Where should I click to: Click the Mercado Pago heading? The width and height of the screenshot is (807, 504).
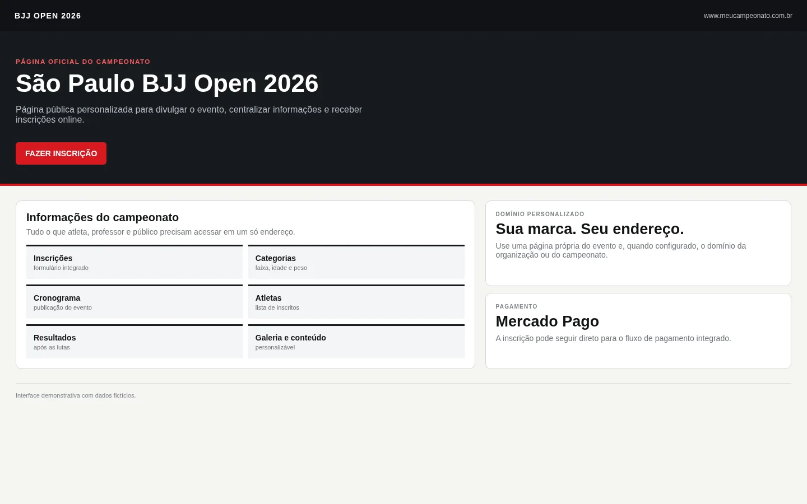[x=547, y=321]
